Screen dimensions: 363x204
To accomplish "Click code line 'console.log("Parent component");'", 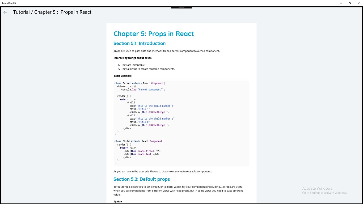I will 143,90.
